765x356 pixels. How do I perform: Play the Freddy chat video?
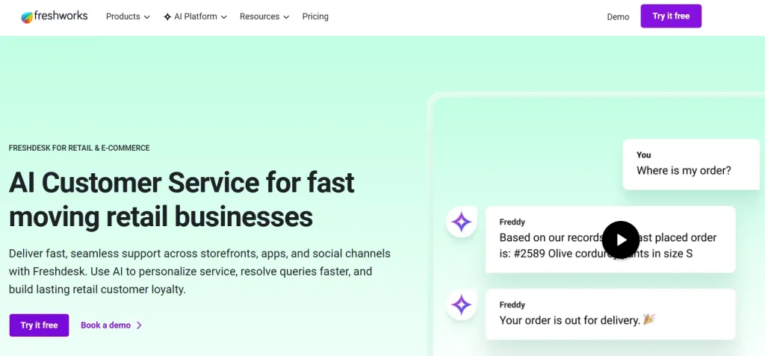coord(621,240)
